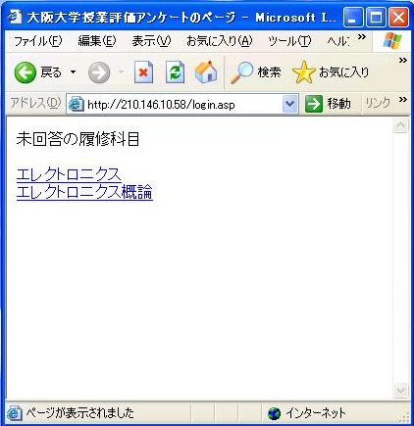
Task: Open the エレクトロニクス概論 link
Action: 84,192
